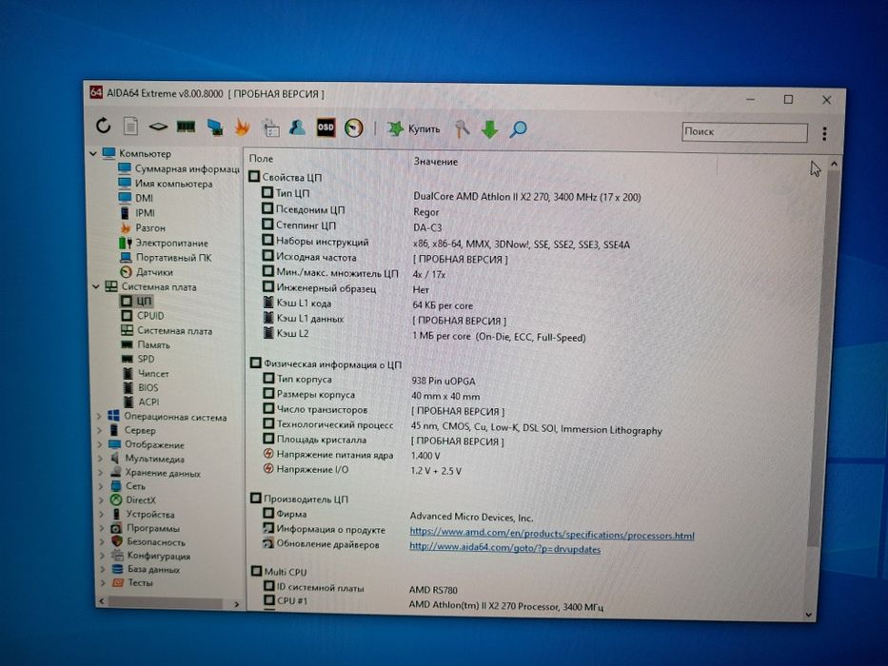Open the IPMI tree item
The image size is (888, 666).
point(138,213)
